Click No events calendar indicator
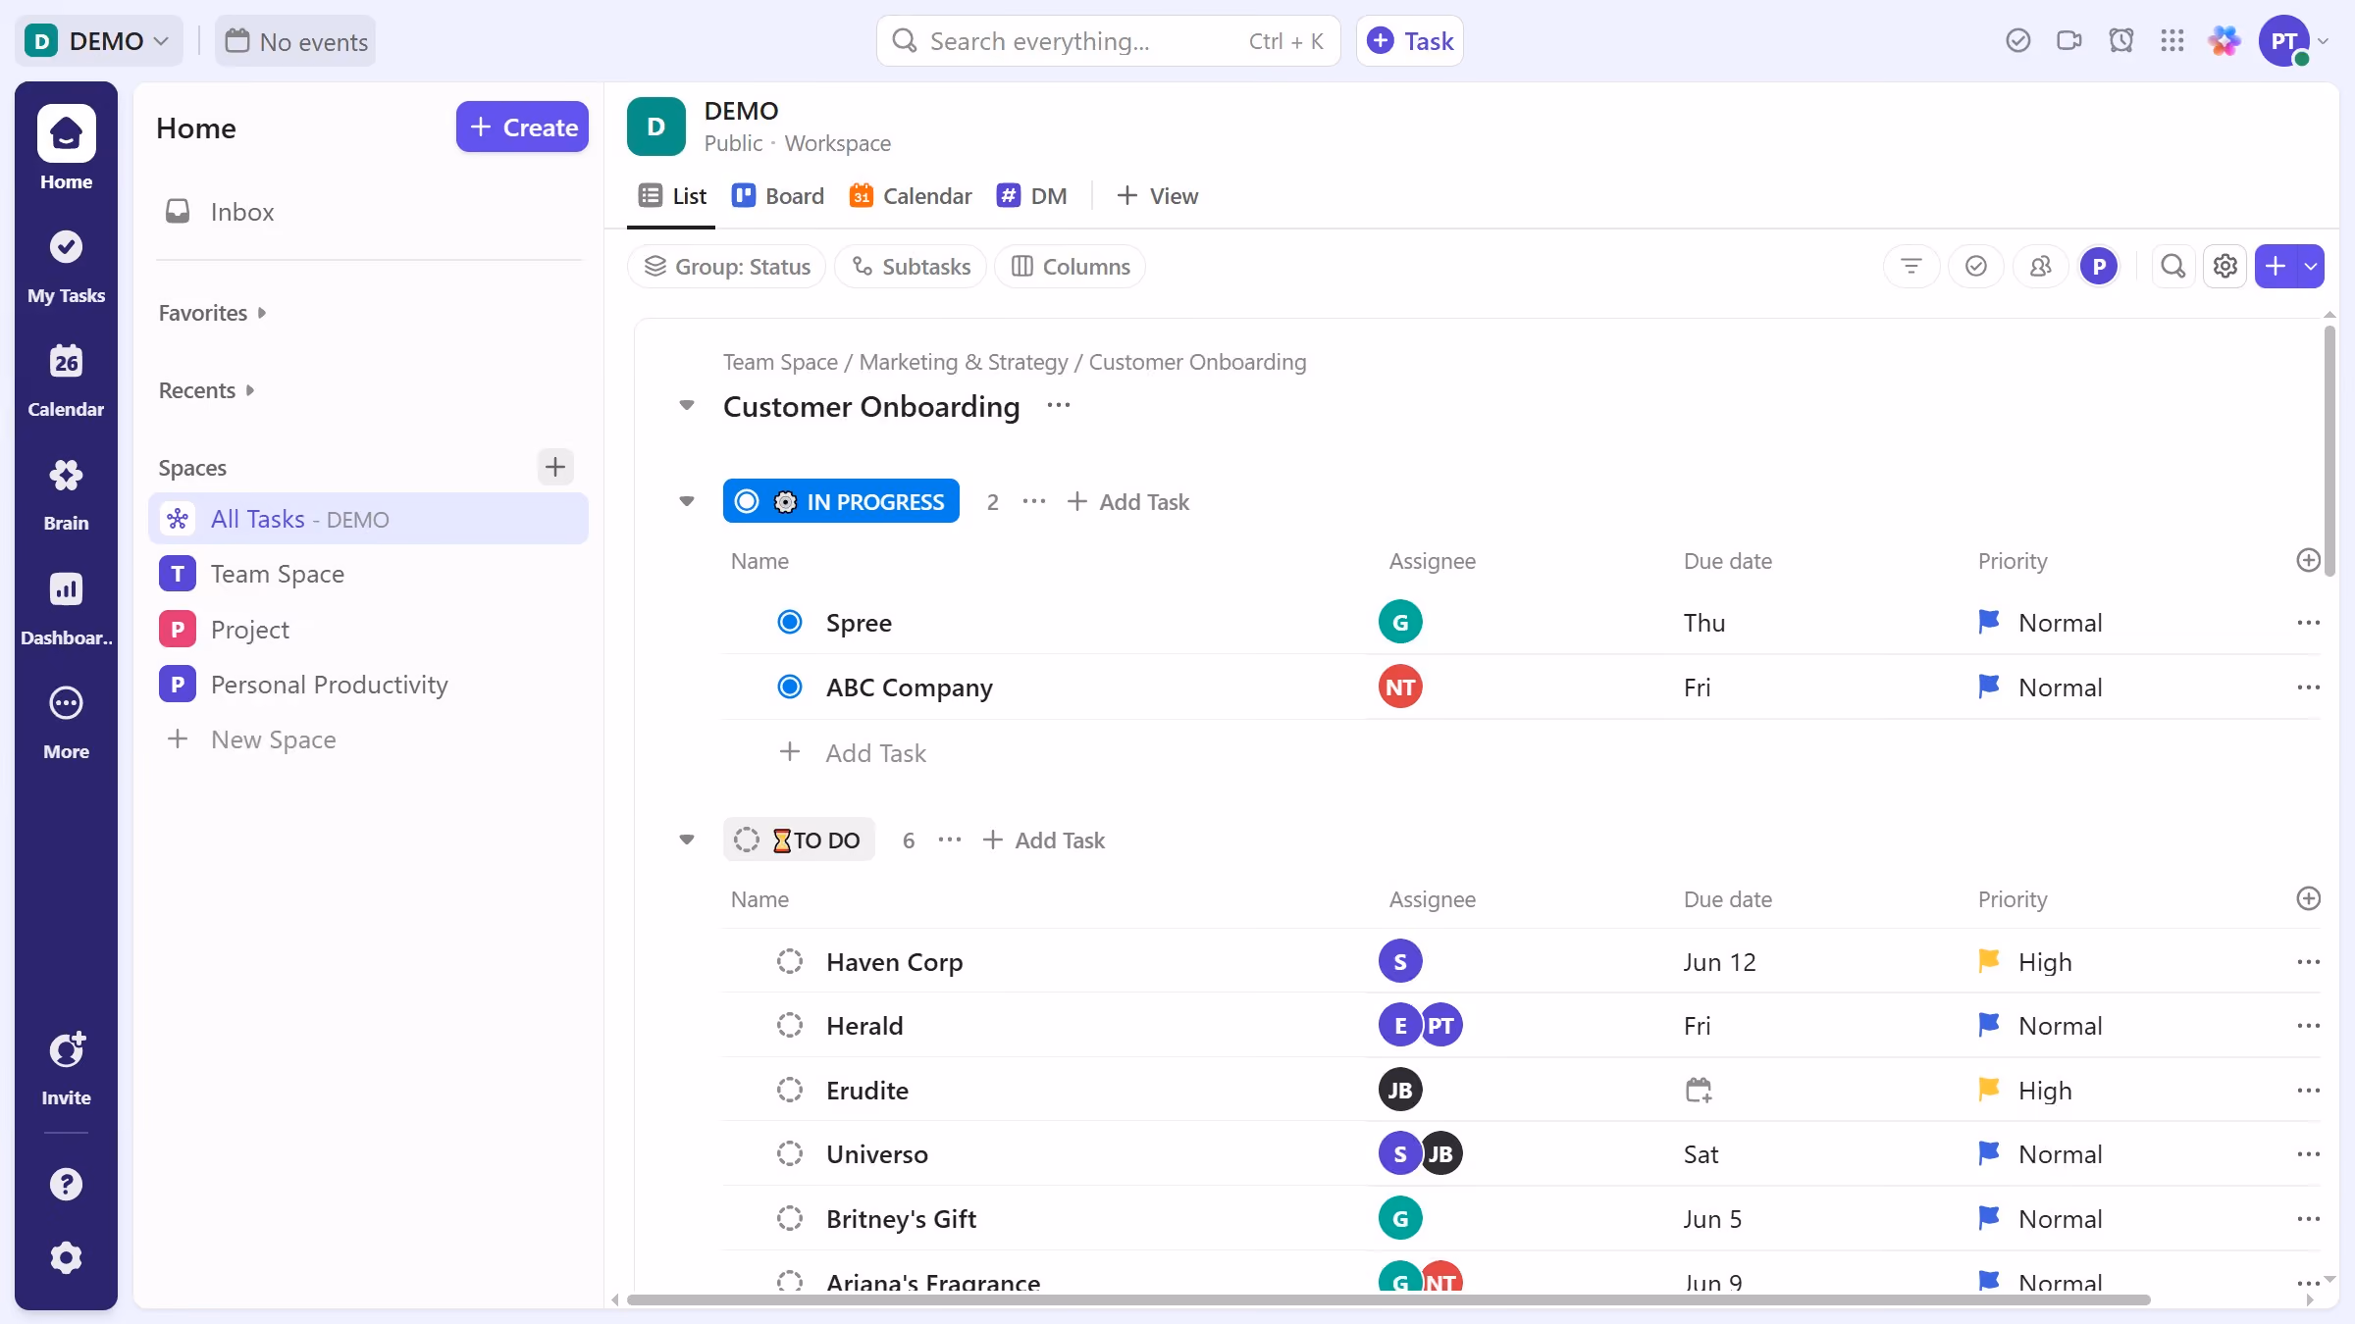2355x1324 pixels. 295,41
